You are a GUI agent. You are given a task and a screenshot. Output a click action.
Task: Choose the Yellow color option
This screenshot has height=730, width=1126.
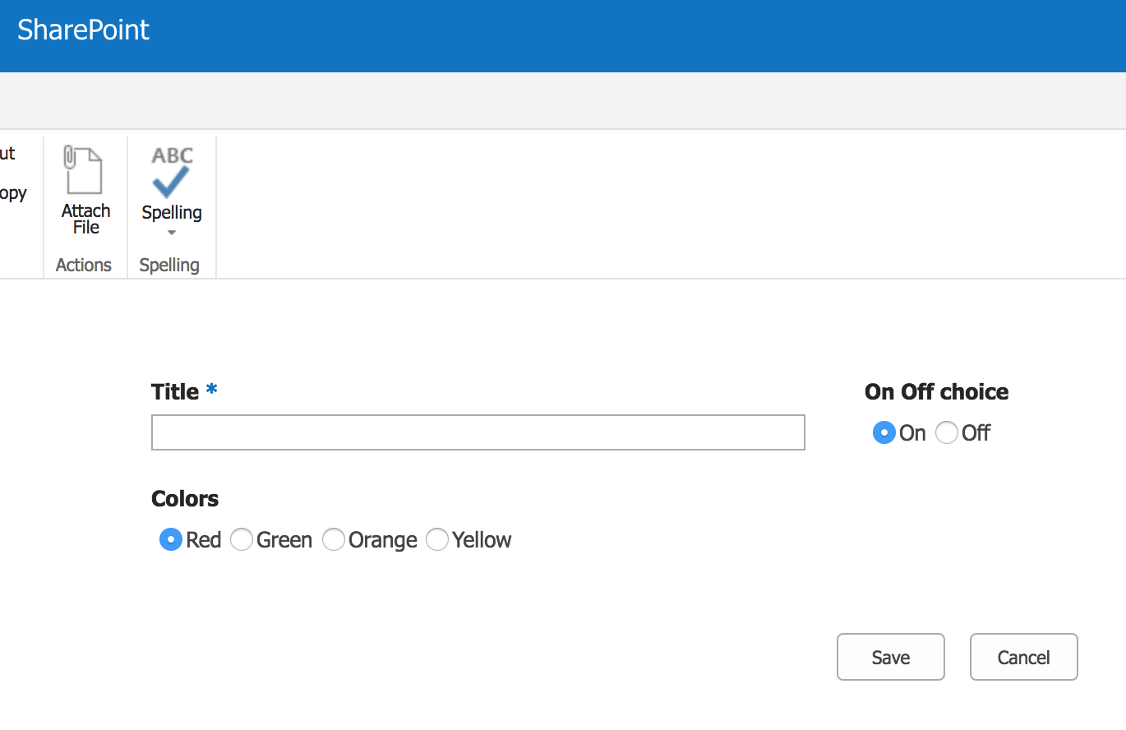[436, 539]
